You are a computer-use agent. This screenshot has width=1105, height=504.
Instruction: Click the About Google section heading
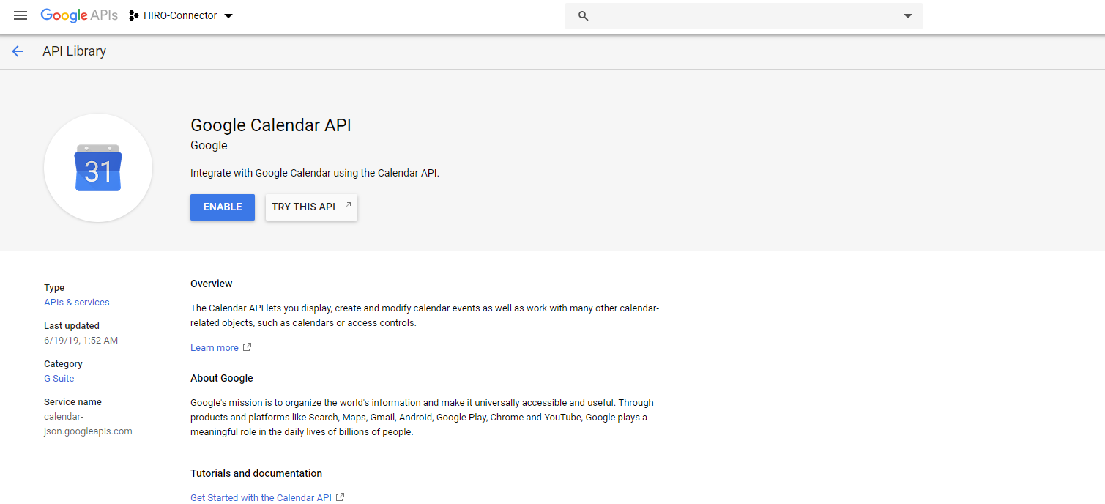click(x=222, y=378)
